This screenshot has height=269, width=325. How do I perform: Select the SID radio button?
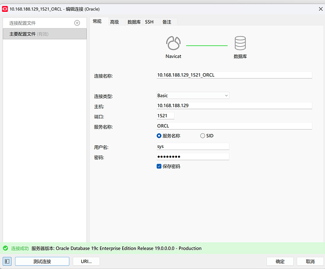click(202, 136)
